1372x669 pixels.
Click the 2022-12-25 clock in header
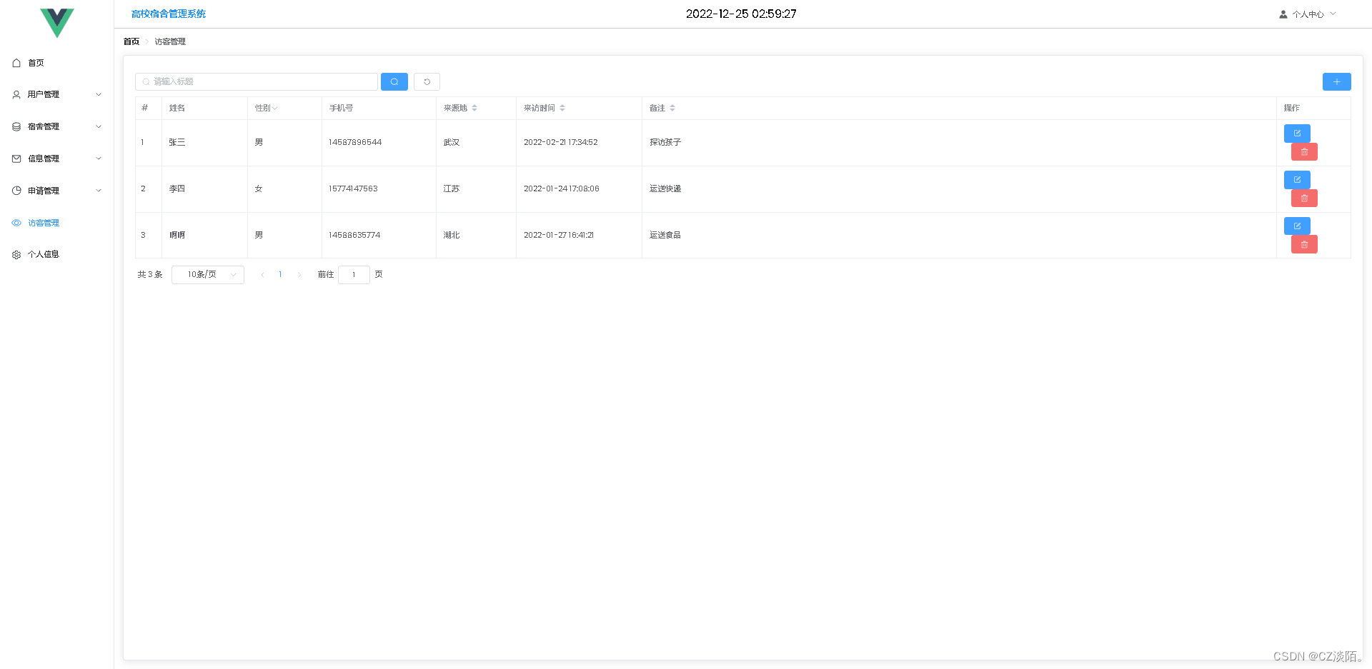point(741,14)
